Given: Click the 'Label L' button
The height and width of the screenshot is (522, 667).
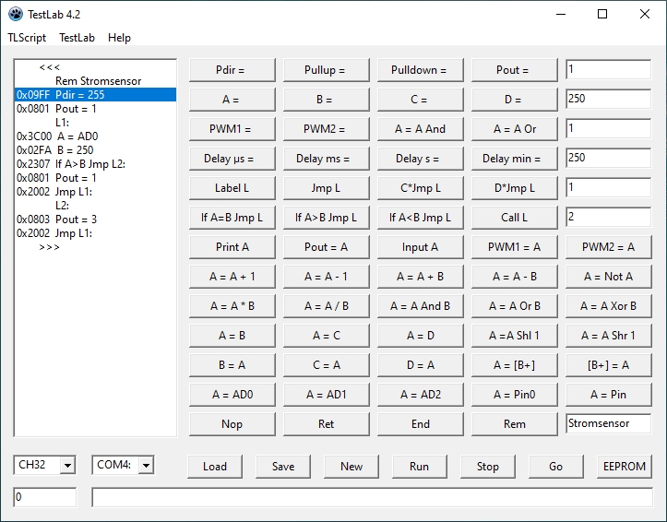Looking at the screenshot, I should (x=232, y=188).
